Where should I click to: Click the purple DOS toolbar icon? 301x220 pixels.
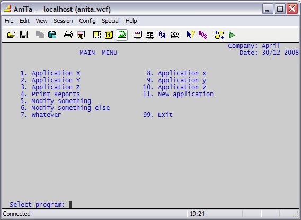(203, 35)
